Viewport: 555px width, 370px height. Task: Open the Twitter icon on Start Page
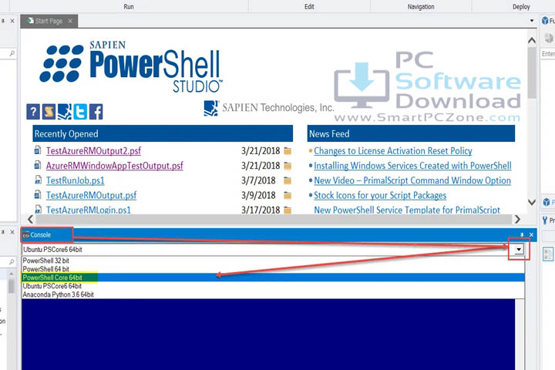click(x=80, y=112)
